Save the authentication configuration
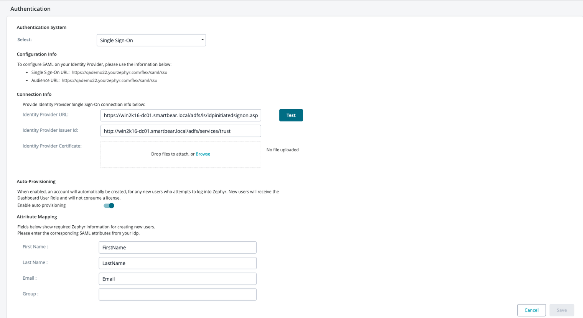Image resolution: width=583 pixels, height=318 pixels. (562, 310)
